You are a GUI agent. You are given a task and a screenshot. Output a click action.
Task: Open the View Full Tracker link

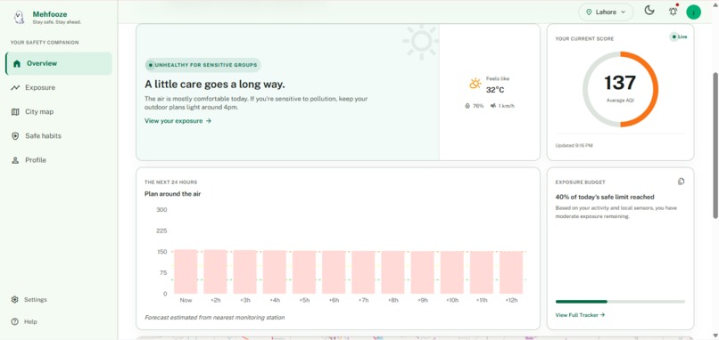(580, 315)
